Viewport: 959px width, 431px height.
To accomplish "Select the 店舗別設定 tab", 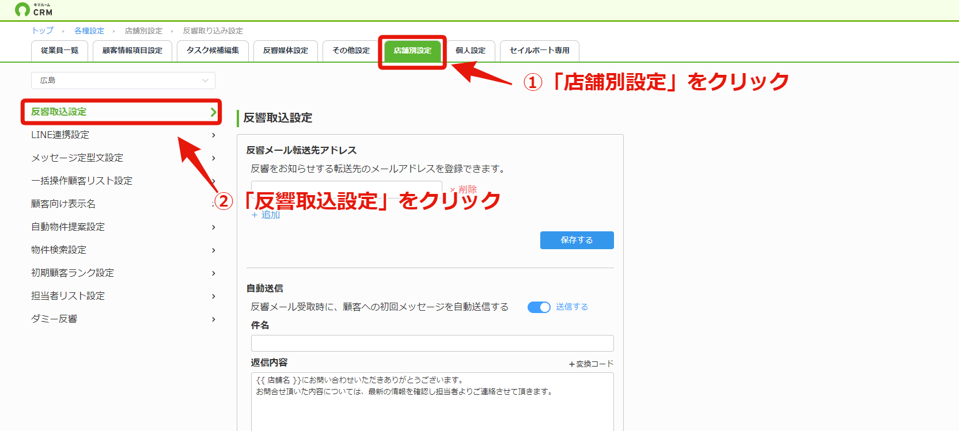I will point(412,51).
